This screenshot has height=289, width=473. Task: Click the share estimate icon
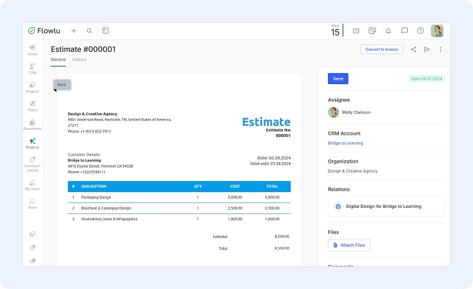(413, 49)
